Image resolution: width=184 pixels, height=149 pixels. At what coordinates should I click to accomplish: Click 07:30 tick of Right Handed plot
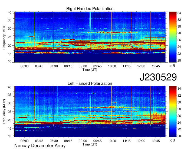(x=54, y=66)
